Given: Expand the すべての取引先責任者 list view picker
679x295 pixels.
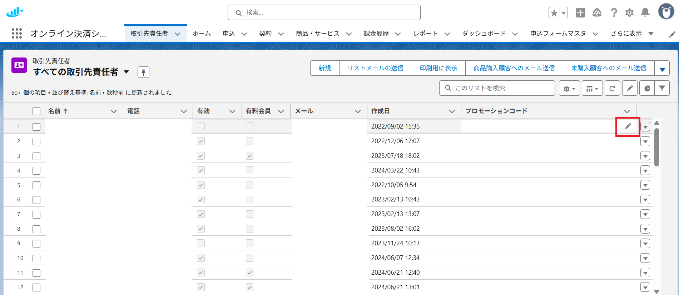Looking at the screenshot, I should [127, 72].
